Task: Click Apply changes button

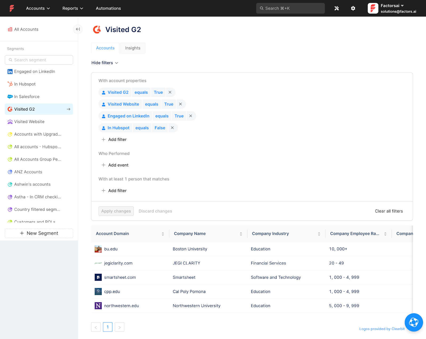Action: [x=116, y=211]
